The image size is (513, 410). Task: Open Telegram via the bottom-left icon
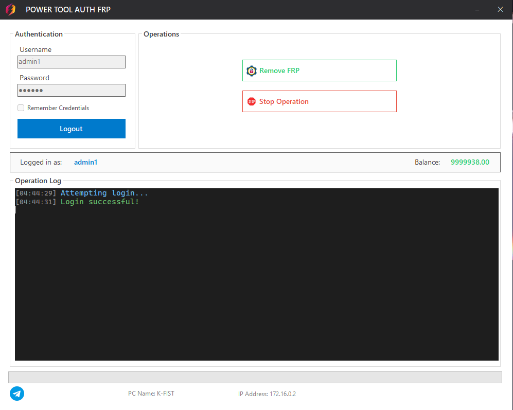[16, 394]
